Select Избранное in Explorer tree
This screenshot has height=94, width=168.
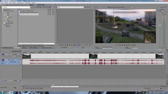8,27
